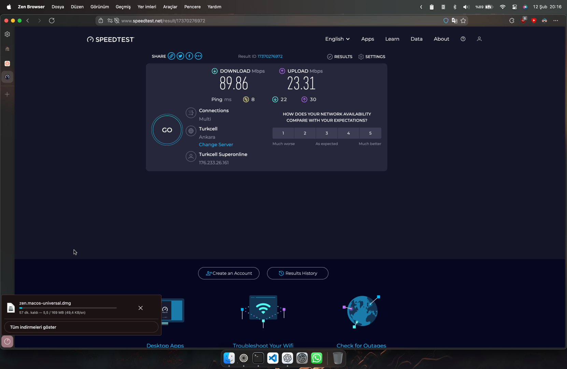Open the Data page in Speedtest navigation
The width and height of the screenshot is (567, 369).
pos(416,39)
